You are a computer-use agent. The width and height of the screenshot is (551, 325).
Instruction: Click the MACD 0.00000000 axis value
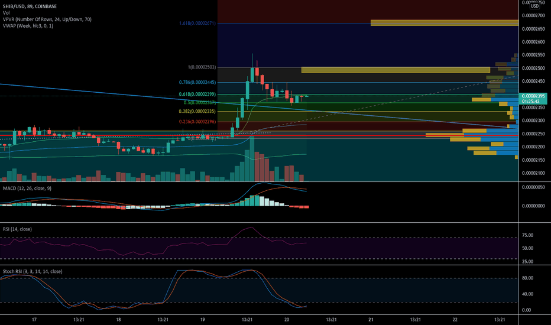533,206
